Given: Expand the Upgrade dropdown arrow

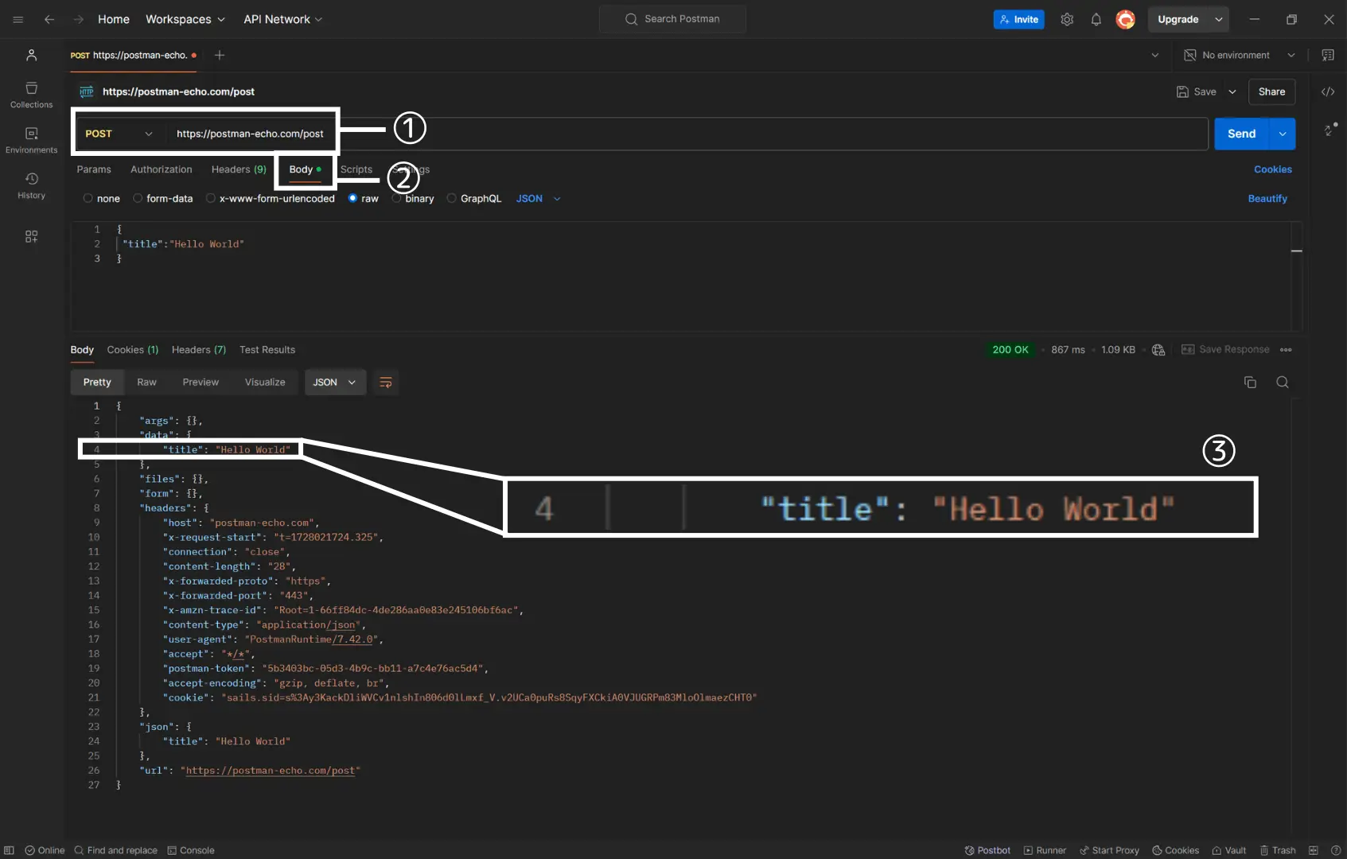Looking at the screenshot, I should click(x=1219, y=19).
